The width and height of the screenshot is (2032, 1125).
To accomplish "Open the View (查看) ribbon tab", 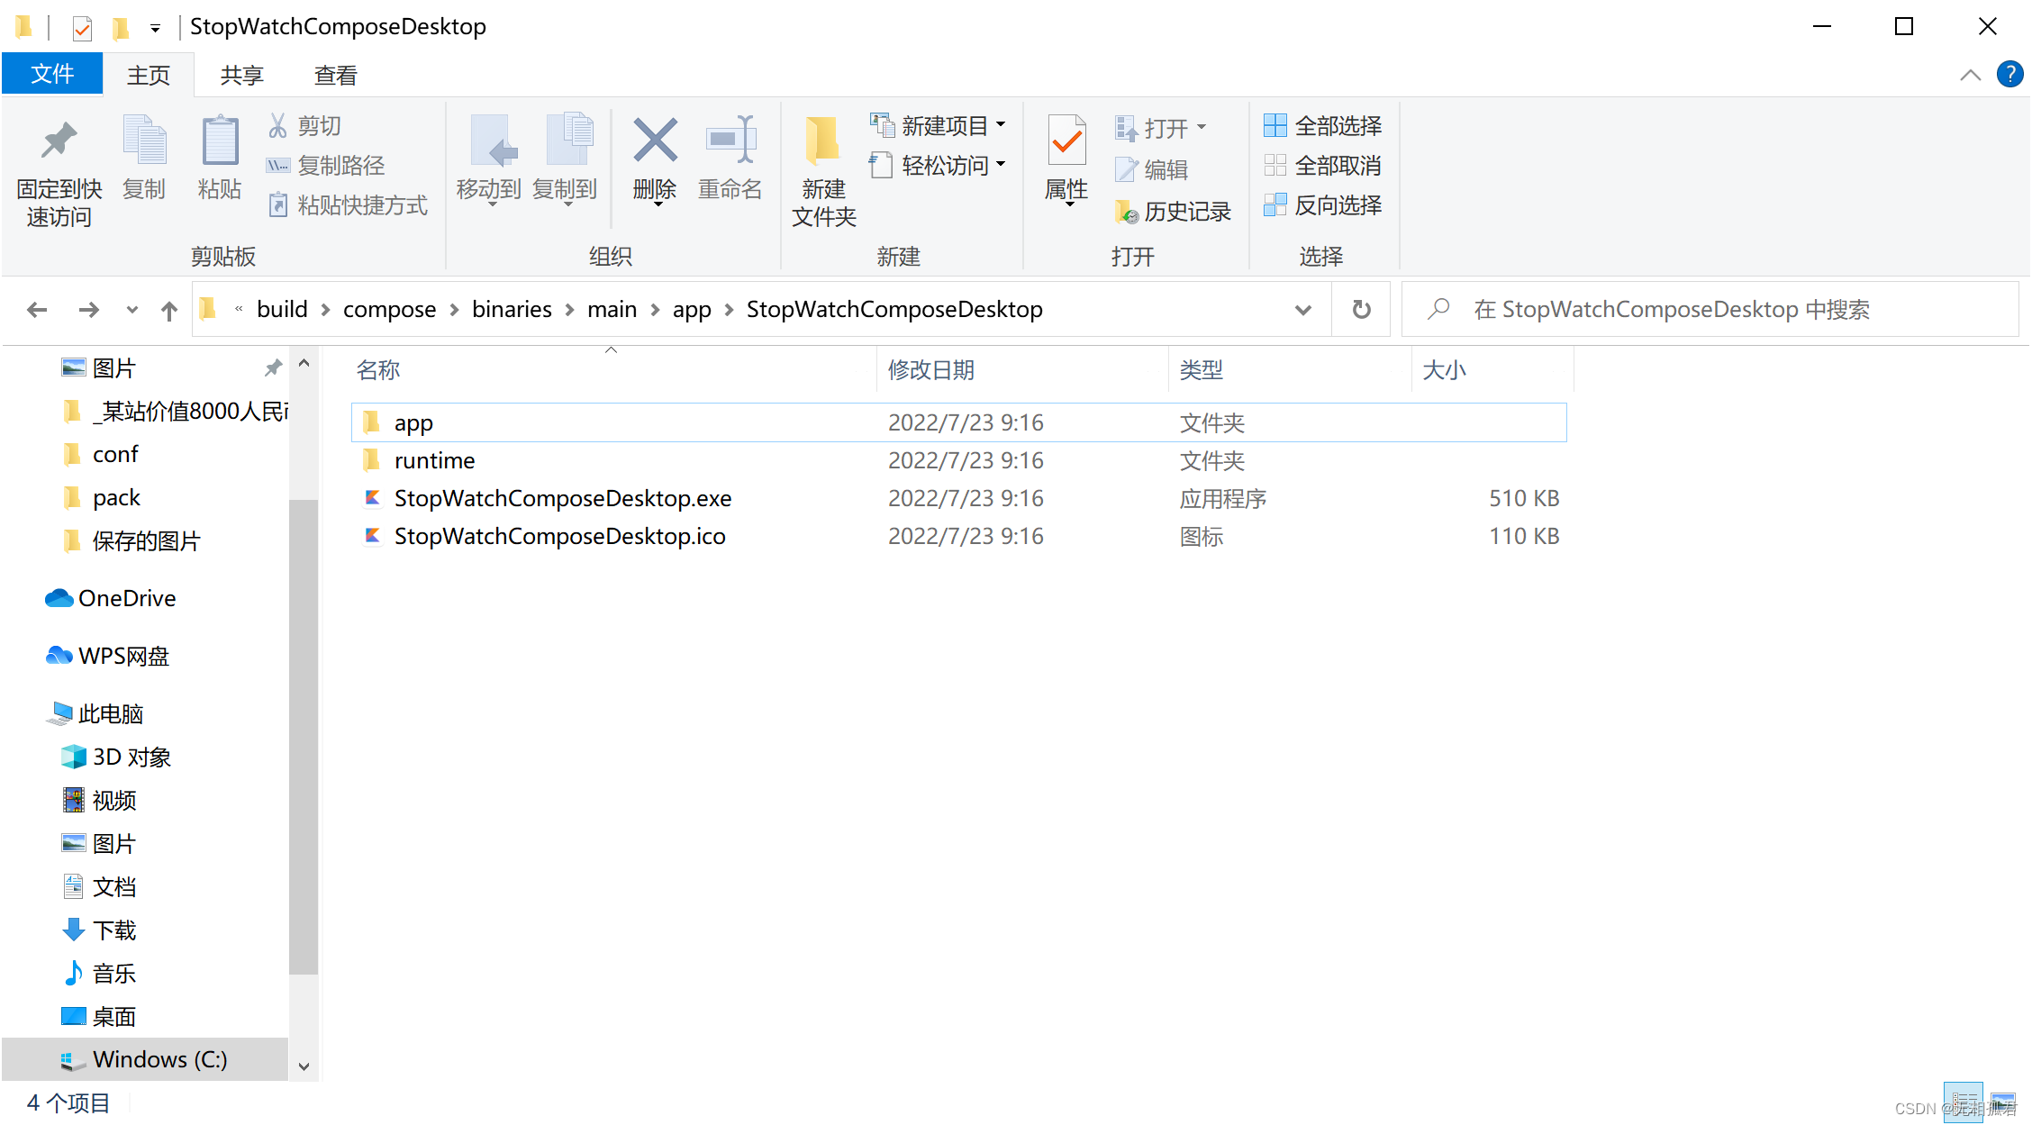I will click(335, 75).
